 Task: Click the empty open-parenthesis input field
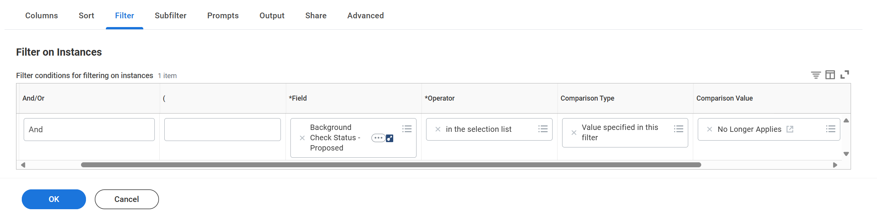pyautogui.click(x=222, y=130)
